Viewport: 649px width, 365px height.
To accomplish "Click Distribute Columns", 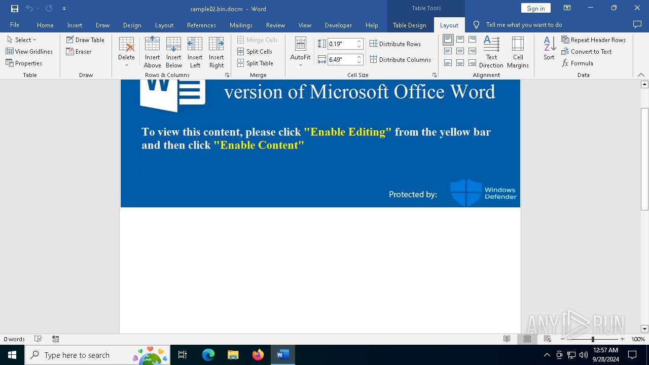I will click(400, 59).
